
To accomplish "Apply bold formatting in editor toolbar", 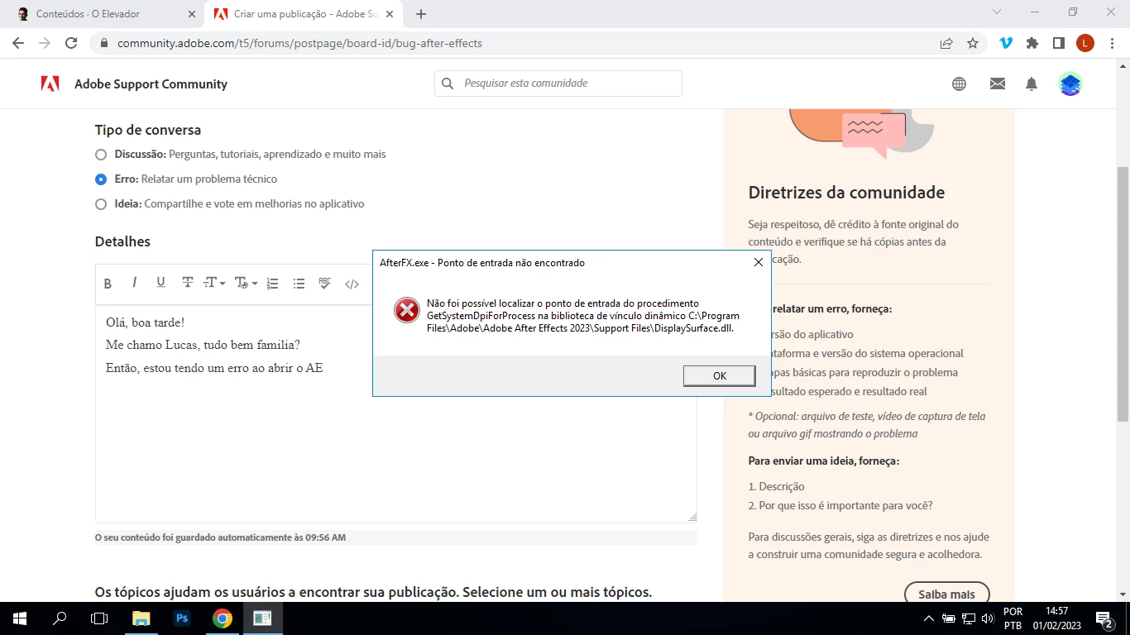I will click(108, 284).
